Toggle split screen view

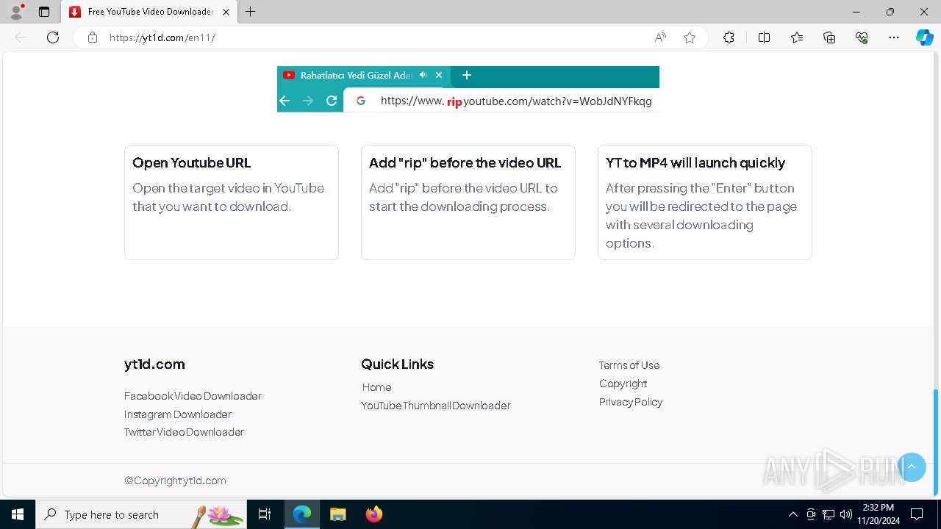(764, 37)
